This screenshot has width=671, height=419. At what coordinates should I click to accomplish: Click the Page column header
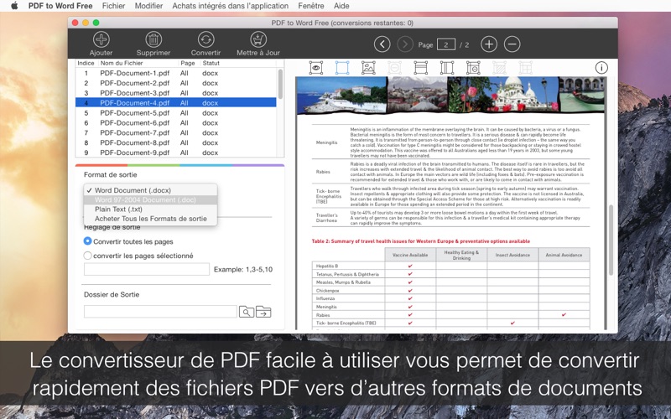click(x=188, y=63)
